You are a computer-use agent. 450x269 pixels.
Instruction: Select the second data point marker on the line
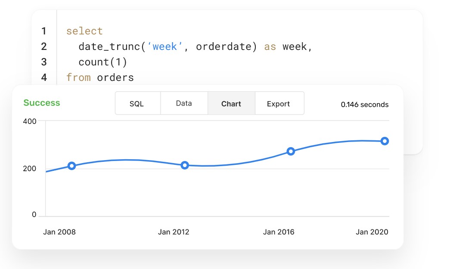tap(185, 165)
